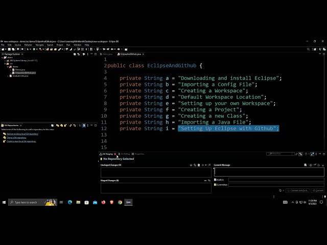The image size is (327, 245).
Task: Collapse the demo package node
Action: (8, 67)
